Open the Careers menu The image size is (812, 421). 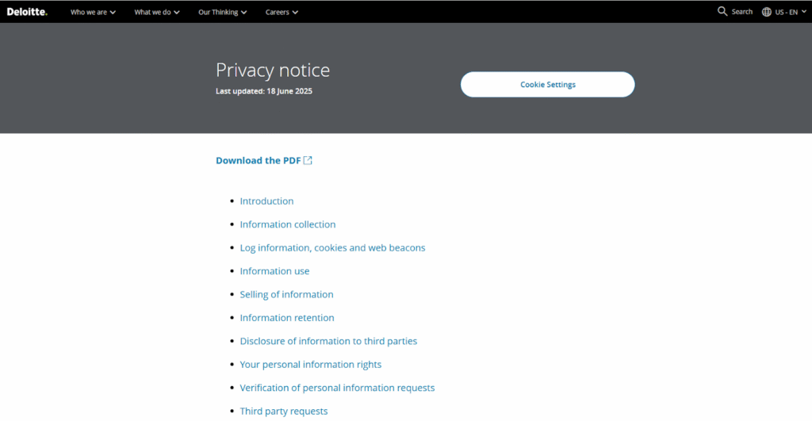point(282,12)
